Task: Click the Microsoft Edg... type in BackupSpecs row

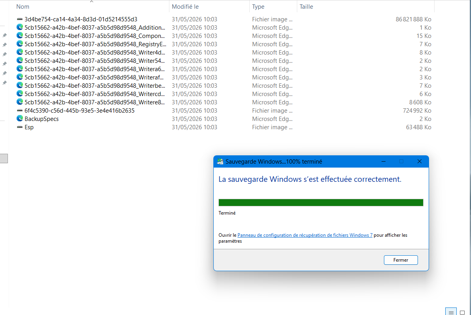Action: coord(272,119)
